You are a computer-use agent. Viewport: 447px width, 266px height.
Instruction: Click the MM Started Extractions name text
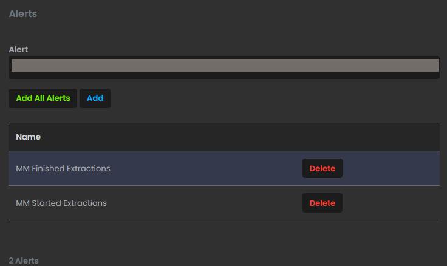coord(61,203)
